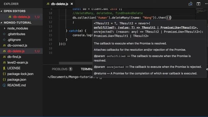208x117 pixels.
Task: Open README.md file
Action: (x=17, y=85)
